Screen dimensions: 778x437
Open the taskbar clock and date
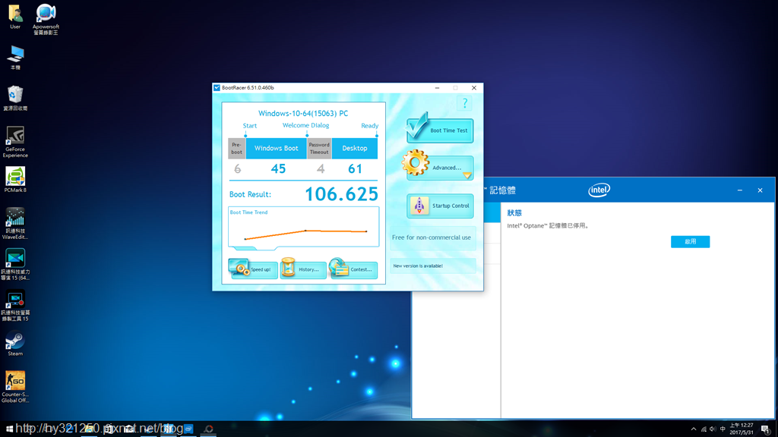tap(742, 429)
